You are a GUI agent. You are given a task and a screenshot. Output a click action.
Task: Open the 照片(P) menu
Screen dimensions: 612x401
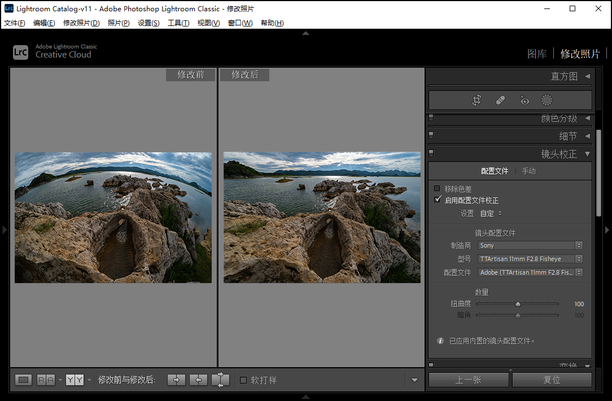[x=119, y=23]
